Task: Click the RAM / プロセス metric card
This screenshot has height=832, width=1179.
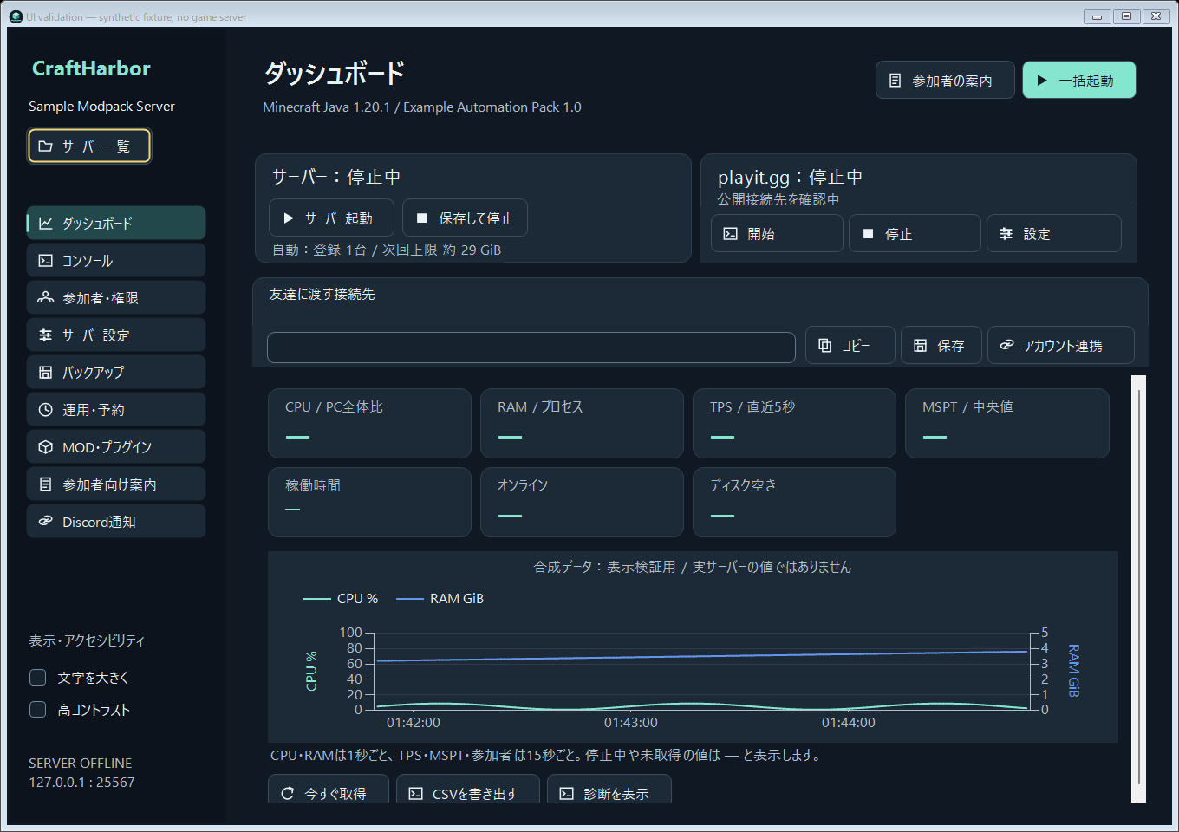Action: (582, 423)
